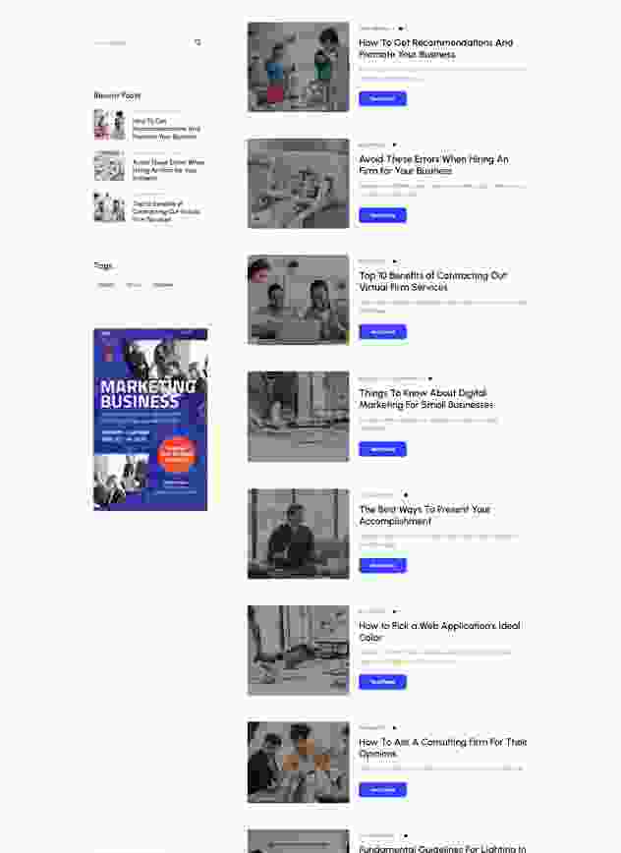The image size is (621, 853).
Task: Open 'Avoid These Errors' recent post sidebar link
Action: (x=168, y=170)
